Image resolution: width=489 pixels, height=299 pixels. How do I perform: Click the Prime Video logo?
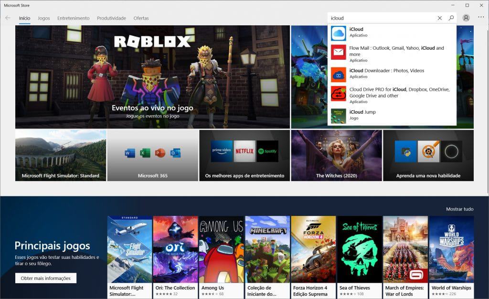[x=222, y=151]
